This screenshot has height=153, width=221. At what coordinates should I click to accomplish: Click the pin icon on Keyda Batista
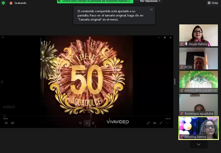[x=186, y=44]
